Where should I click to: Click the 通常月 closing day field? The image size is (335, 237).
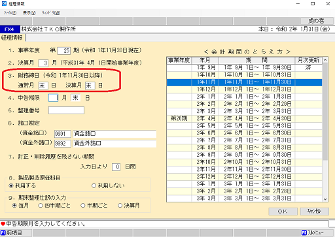(43, 86)
